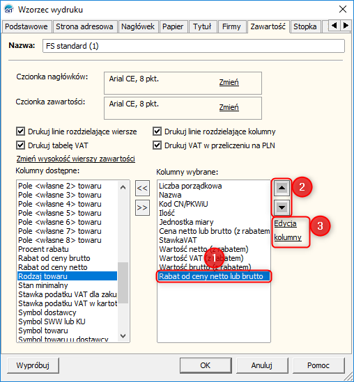Viewport: 354px width, 382px height.
Task: Switch to the Nagłówek tab
Action: [x=138, y=26]
